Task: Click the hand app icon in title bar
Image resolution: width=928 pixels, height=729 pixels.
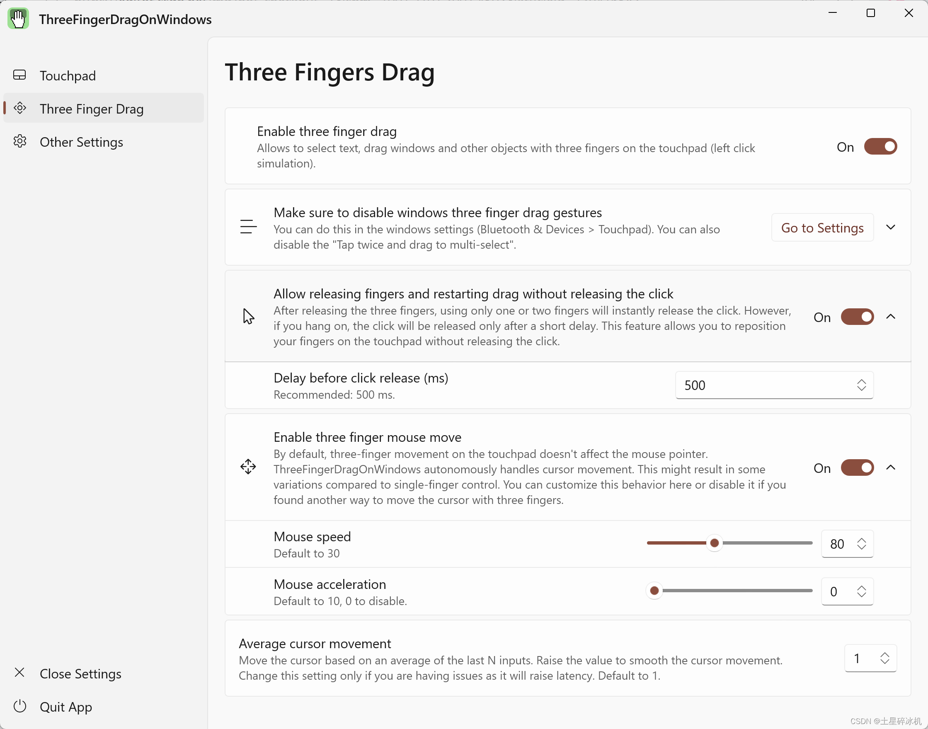Action: [18, 19]
